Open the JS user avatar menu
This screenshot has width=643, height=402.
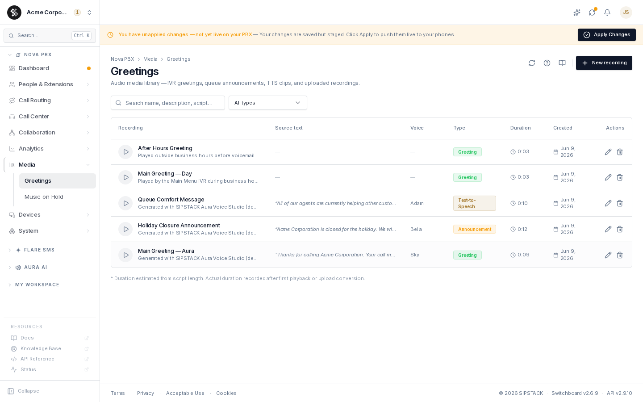click(x=626, y=13)
